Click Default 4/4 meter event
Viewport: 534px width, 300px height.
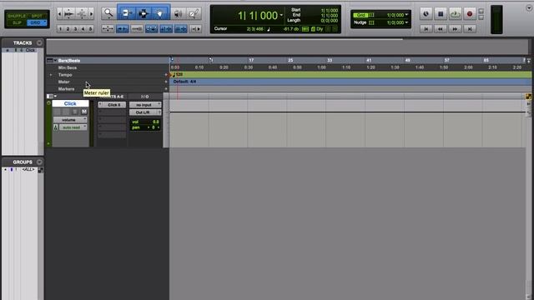(x=184, y=82)
